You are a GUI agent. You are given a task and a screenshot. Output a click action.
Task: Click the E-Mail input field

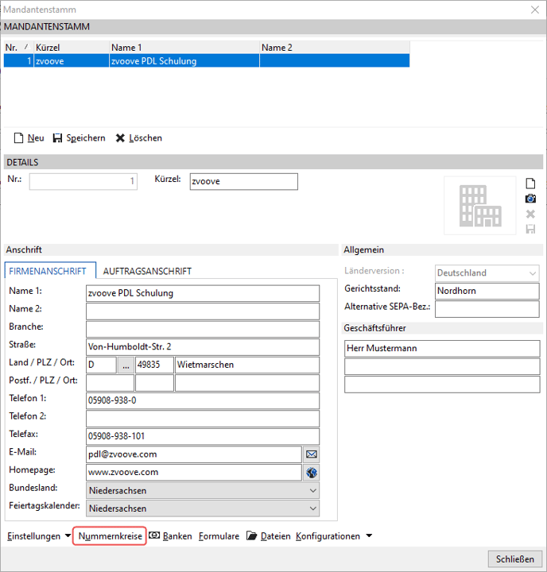point(194,454)
